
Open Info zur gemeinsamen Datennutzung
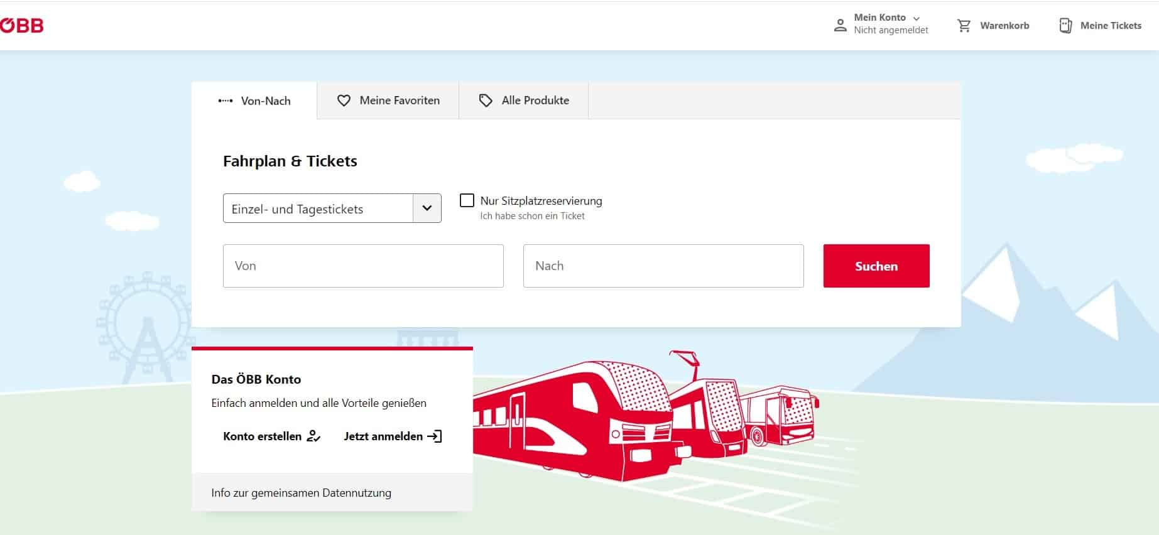click(x=302, y=493)
